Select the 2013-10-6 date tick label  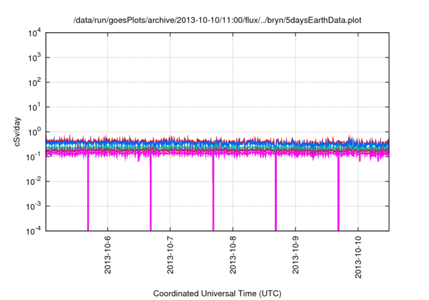click(x=107, y=254)
